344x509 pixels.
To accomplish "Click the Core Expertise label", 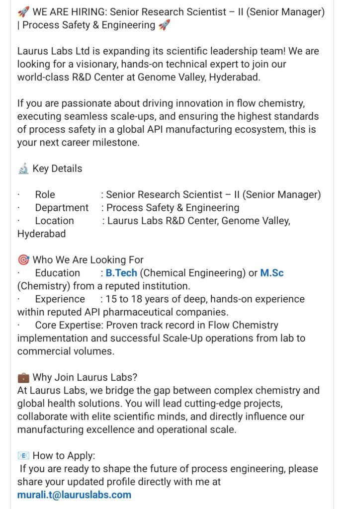I will pos(69,325).
